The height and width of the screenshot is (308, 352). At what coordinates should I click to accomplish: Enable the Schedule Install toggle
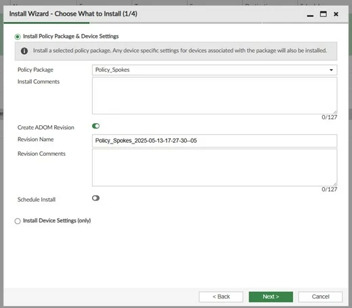point(95,198)
